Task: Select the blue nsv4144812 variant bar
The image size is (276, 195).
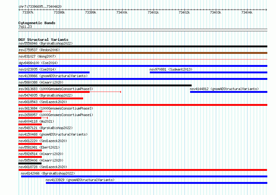Action: click(x=229, y=92)
